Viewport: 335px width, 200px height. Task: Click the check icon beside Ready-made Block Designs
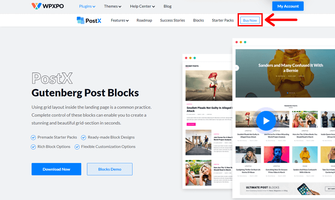83,138
